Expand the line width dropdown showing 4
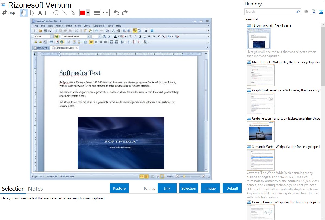 pos(105,13)
